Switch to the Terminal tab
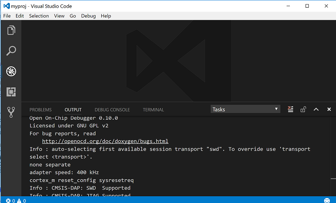This screenshot has width=336, height=203. point(153,110)
